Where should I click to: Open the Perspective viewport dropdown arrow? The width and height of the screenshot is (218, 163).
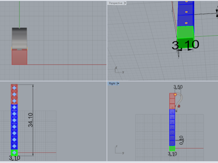(125, 3)
